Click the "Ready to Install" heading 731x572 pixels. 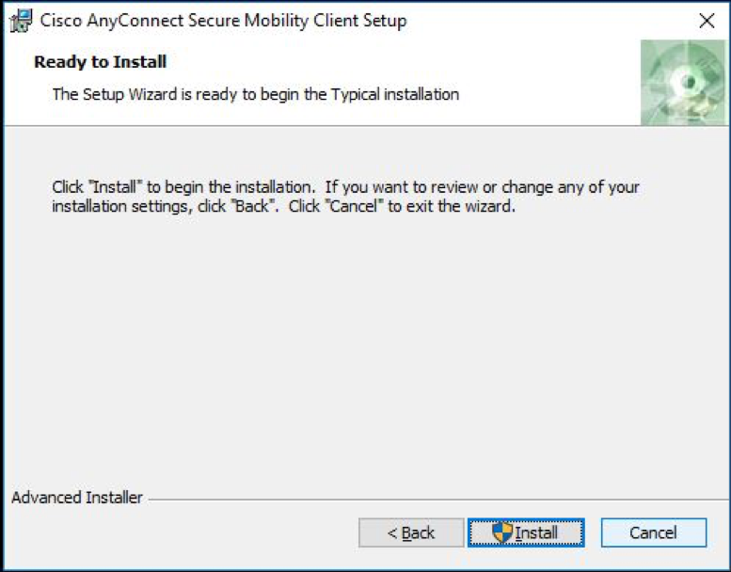(x=100, y=62)
